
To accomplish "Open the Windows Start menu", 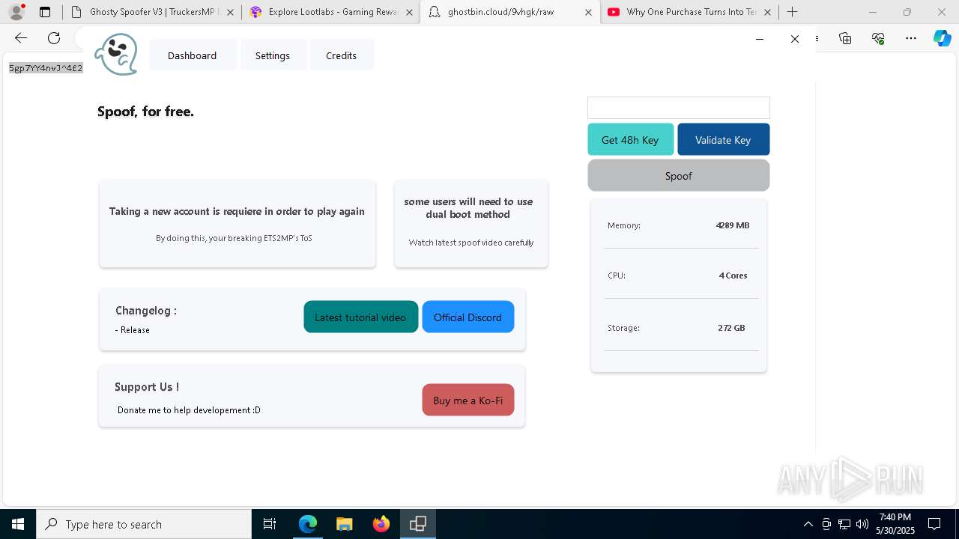I will point(18,524).
